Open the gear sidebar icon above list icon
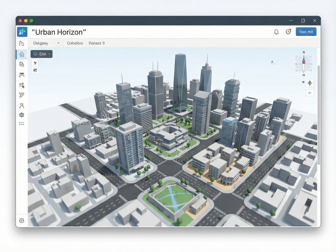This screenshot has width=336, height=252. pyautogui.click(x=22, y=115)
